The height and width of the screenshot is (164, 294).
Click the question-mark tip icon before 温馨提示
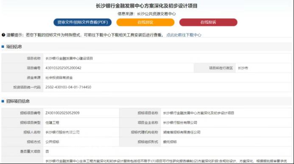tap(3, 35)
